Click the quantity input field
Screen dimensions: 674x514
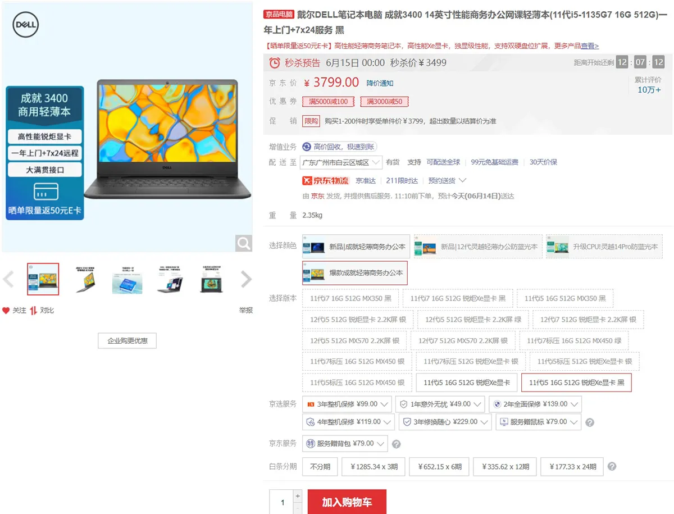282,502
